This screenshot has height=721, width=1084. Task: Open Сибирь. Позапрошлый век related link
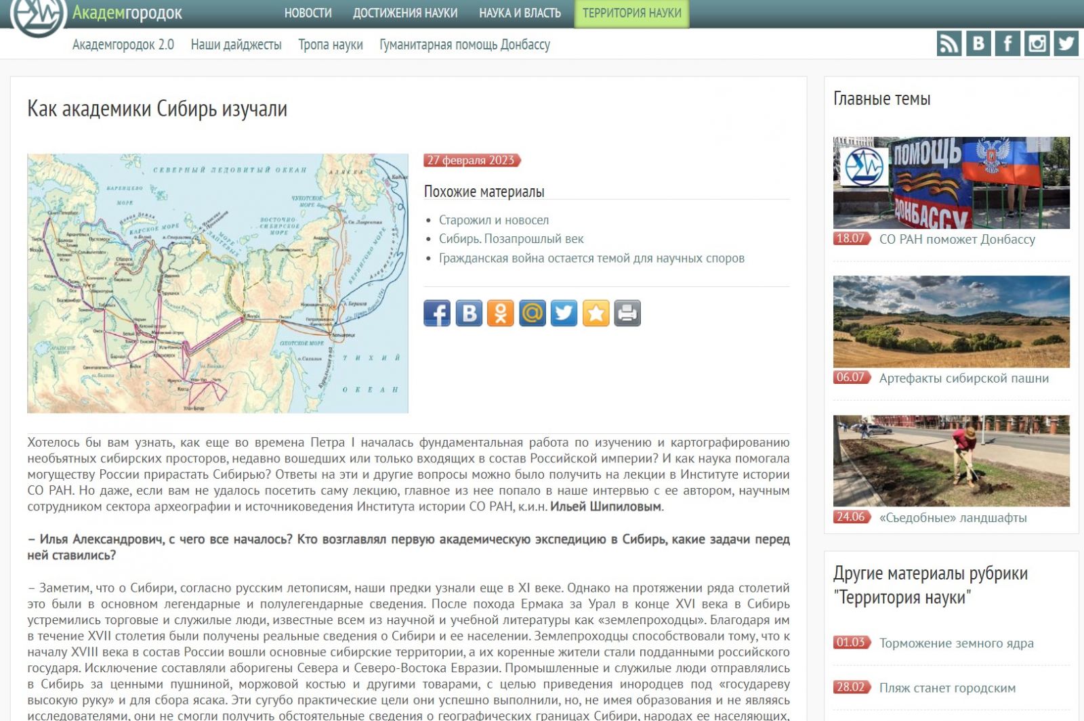point(511,239)
